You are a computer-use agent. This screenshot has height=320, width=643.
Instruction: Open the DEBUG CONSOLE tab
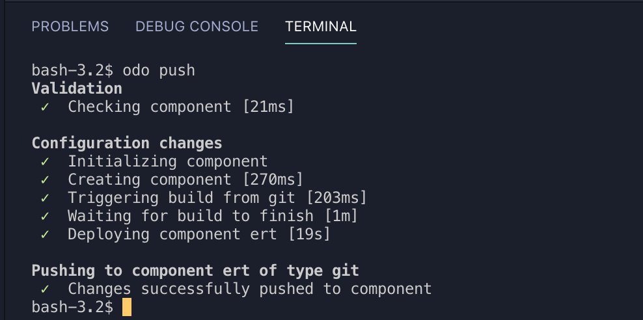(197, 27)
